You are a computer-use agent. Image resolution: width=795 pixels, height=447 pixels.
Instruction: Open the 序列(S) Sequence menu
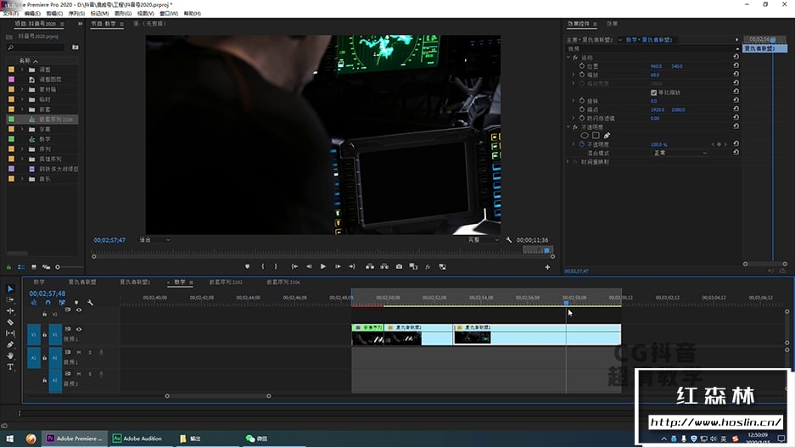click(x=76, y=14)
